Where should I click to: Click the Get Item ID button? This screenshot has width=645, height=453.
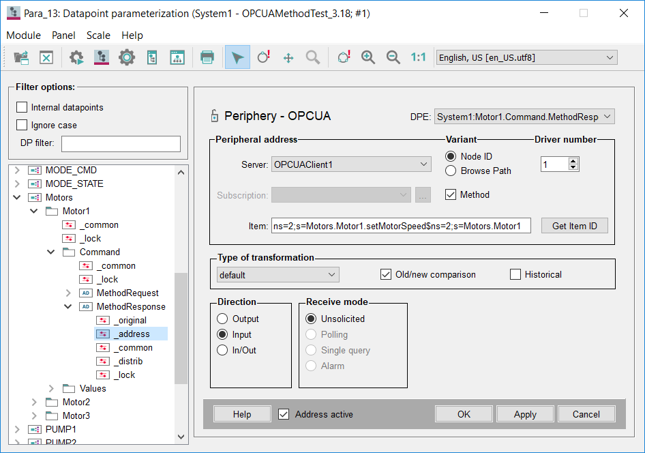pos(574,226)
